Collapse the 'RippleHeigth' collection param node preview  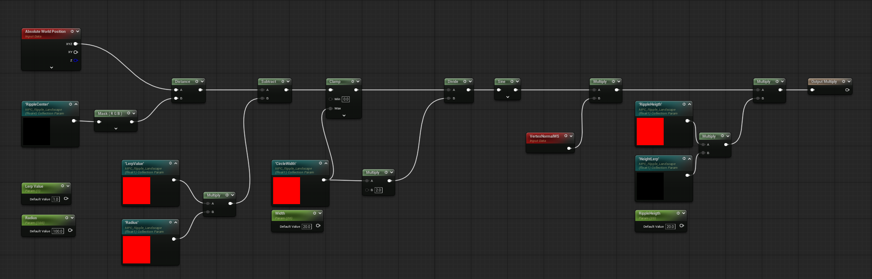coord(689,104)
